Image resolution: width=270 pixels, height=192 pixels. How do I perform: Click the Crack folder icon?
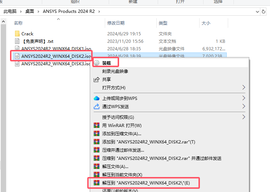pyautogui.click(x=17, y=34)
